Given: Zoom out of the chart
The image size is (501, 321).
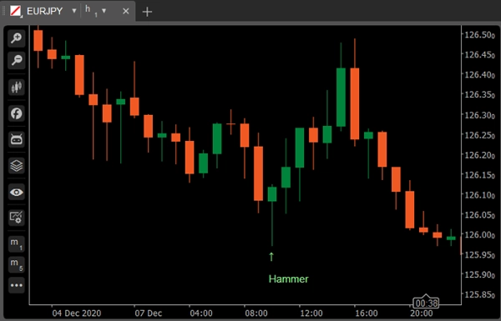Looking at the screenshot, I should click(x=17, y=60).
